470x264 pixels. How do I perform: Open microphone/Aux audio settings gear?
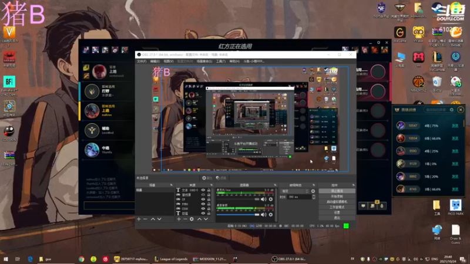click(x=271, y=199)
